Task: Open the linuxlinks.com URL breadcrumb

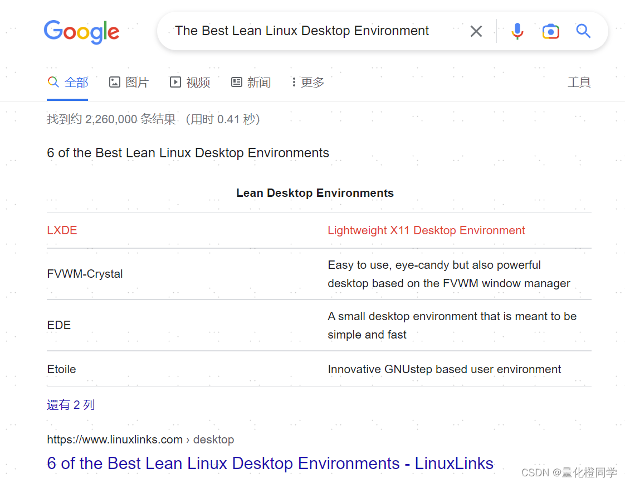Action: click(140, 439)
